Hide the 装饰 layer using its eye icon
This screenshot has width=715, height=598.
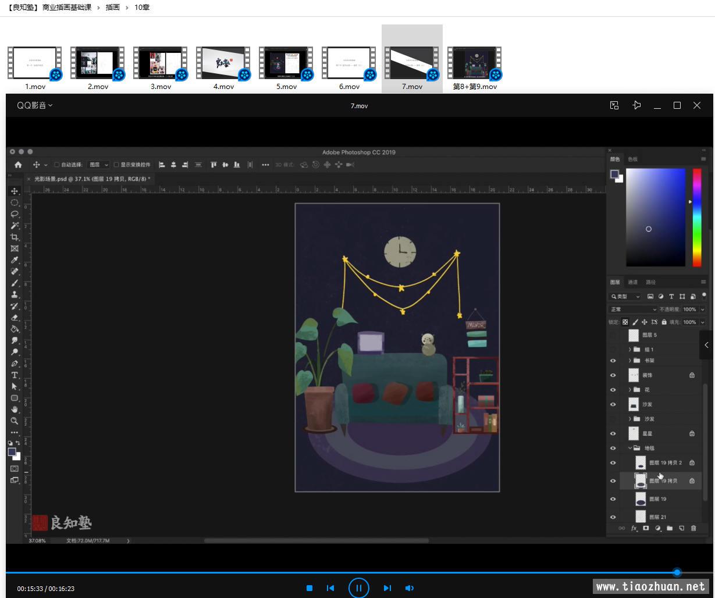click(613, 375)
